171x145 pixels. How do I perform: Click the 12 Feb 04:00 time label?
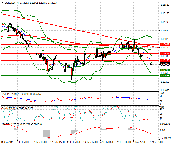pyautogui.click(x=57, y=142)
